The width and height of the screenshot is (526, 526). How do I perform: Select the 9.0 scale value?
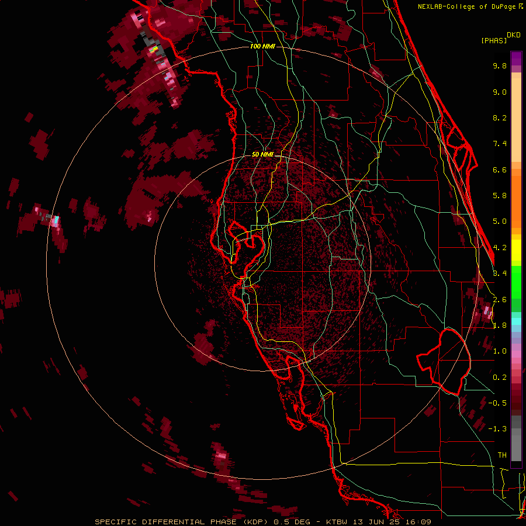(x=500, y=92)
